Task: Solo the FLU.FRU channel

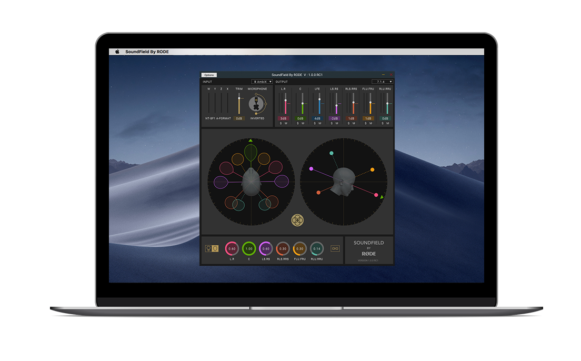Action: (x=366, y=124)
